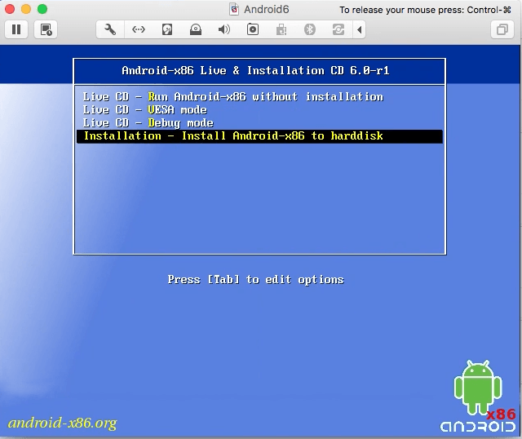The width and height of the screenshot is (522, 439).
Task: Open sharing sync icon
Action: (338, 29)
